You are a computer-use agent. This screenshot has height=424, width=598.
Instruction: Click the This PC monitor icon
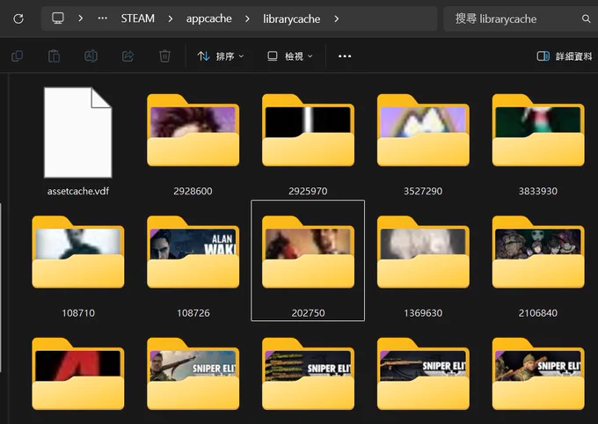pyautogui.click(x=58, y=18)
